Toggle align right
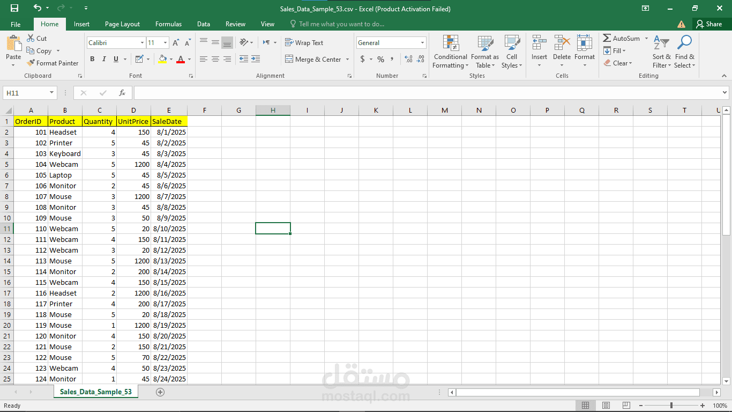732x412 pixels. pos(227,59)
